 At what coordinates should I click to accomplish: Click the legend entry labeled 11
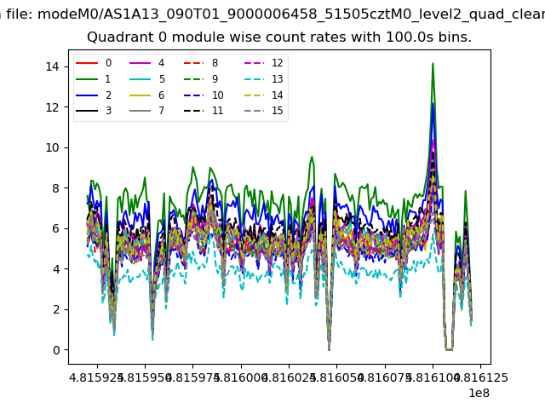(x=204, y=111)
